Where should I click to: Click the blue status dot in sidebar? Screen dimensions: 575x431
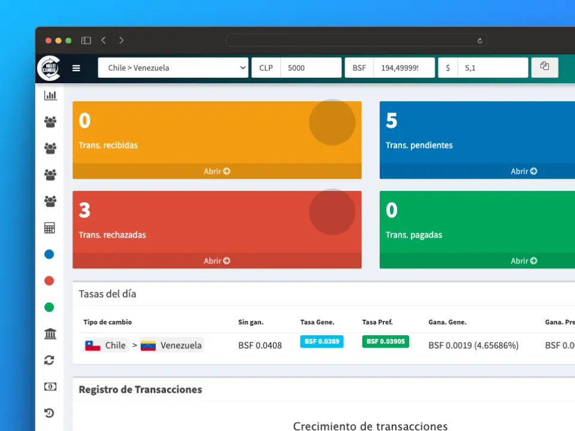49,254
